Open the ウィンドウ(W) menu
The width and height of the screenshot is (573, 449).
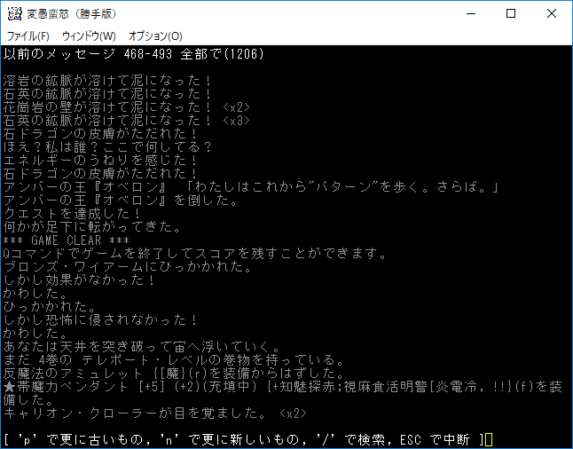tap(89, 35)
